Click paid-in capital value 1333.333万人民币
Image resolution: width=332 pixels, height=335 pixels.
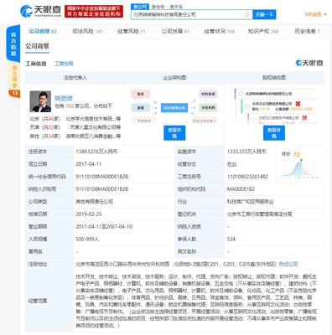coord(246,152)
